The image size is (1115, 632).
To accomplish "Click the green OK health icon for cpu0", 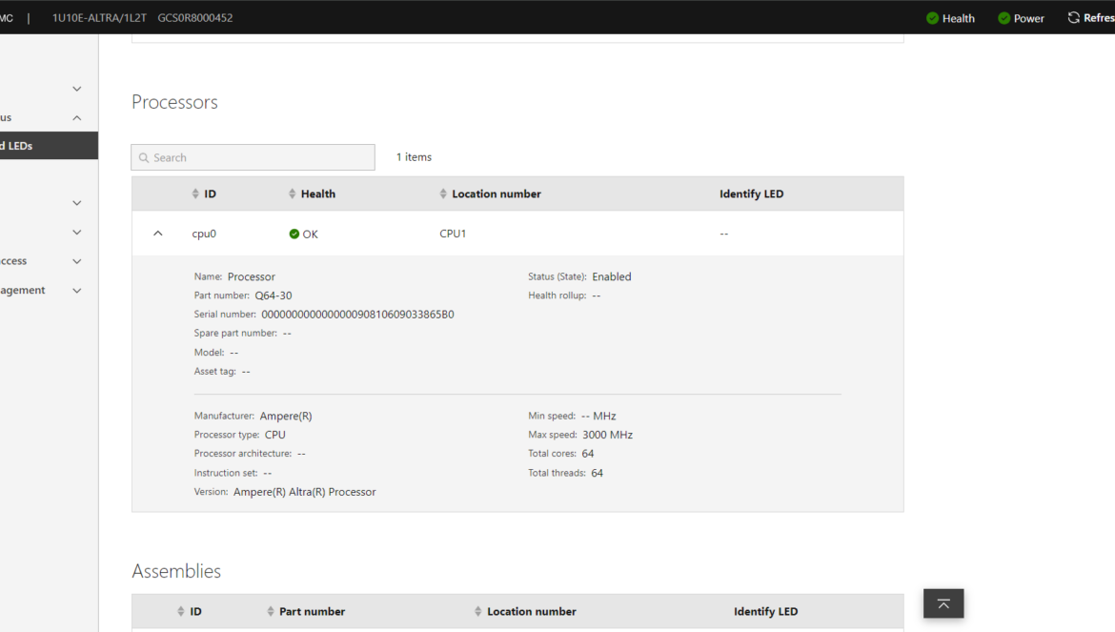I will (x=294, y=234).
